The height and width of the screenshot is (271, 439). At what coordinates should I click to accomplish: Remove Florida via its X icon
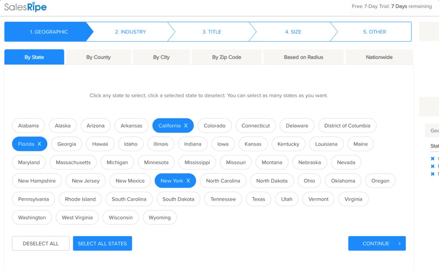[x=39, y=144]
